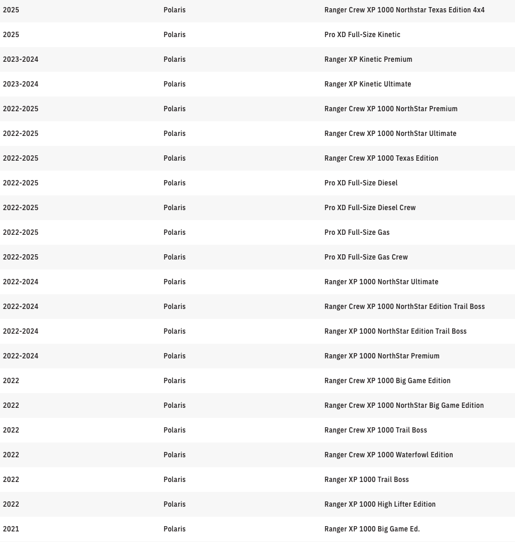Image resolution: width=515 pixels, height=542 pixels.
Task: Click the Ranger XP 1000 NorthStar Premium model
Action: click(x=382, y=356)
